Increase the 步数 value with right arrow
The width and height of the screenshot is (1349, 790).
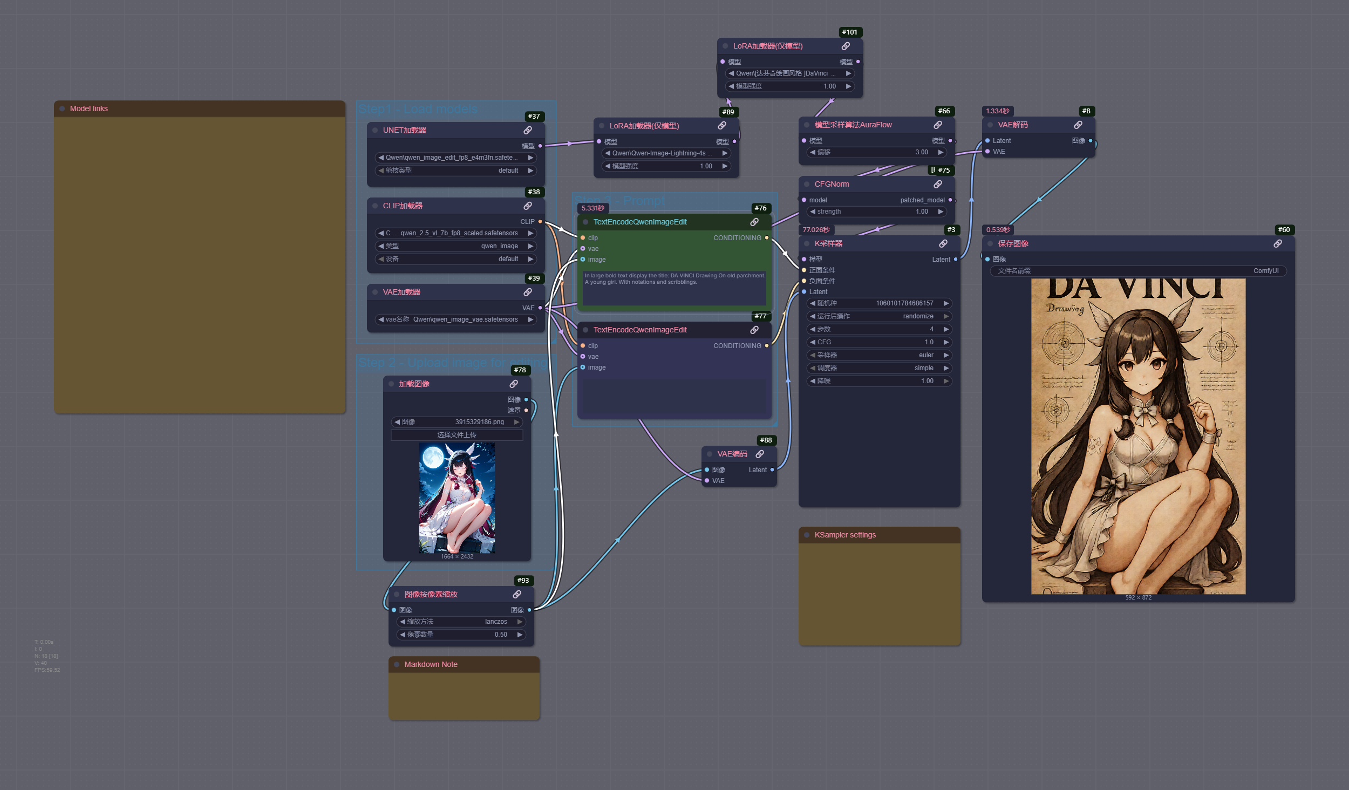(946, 329)
